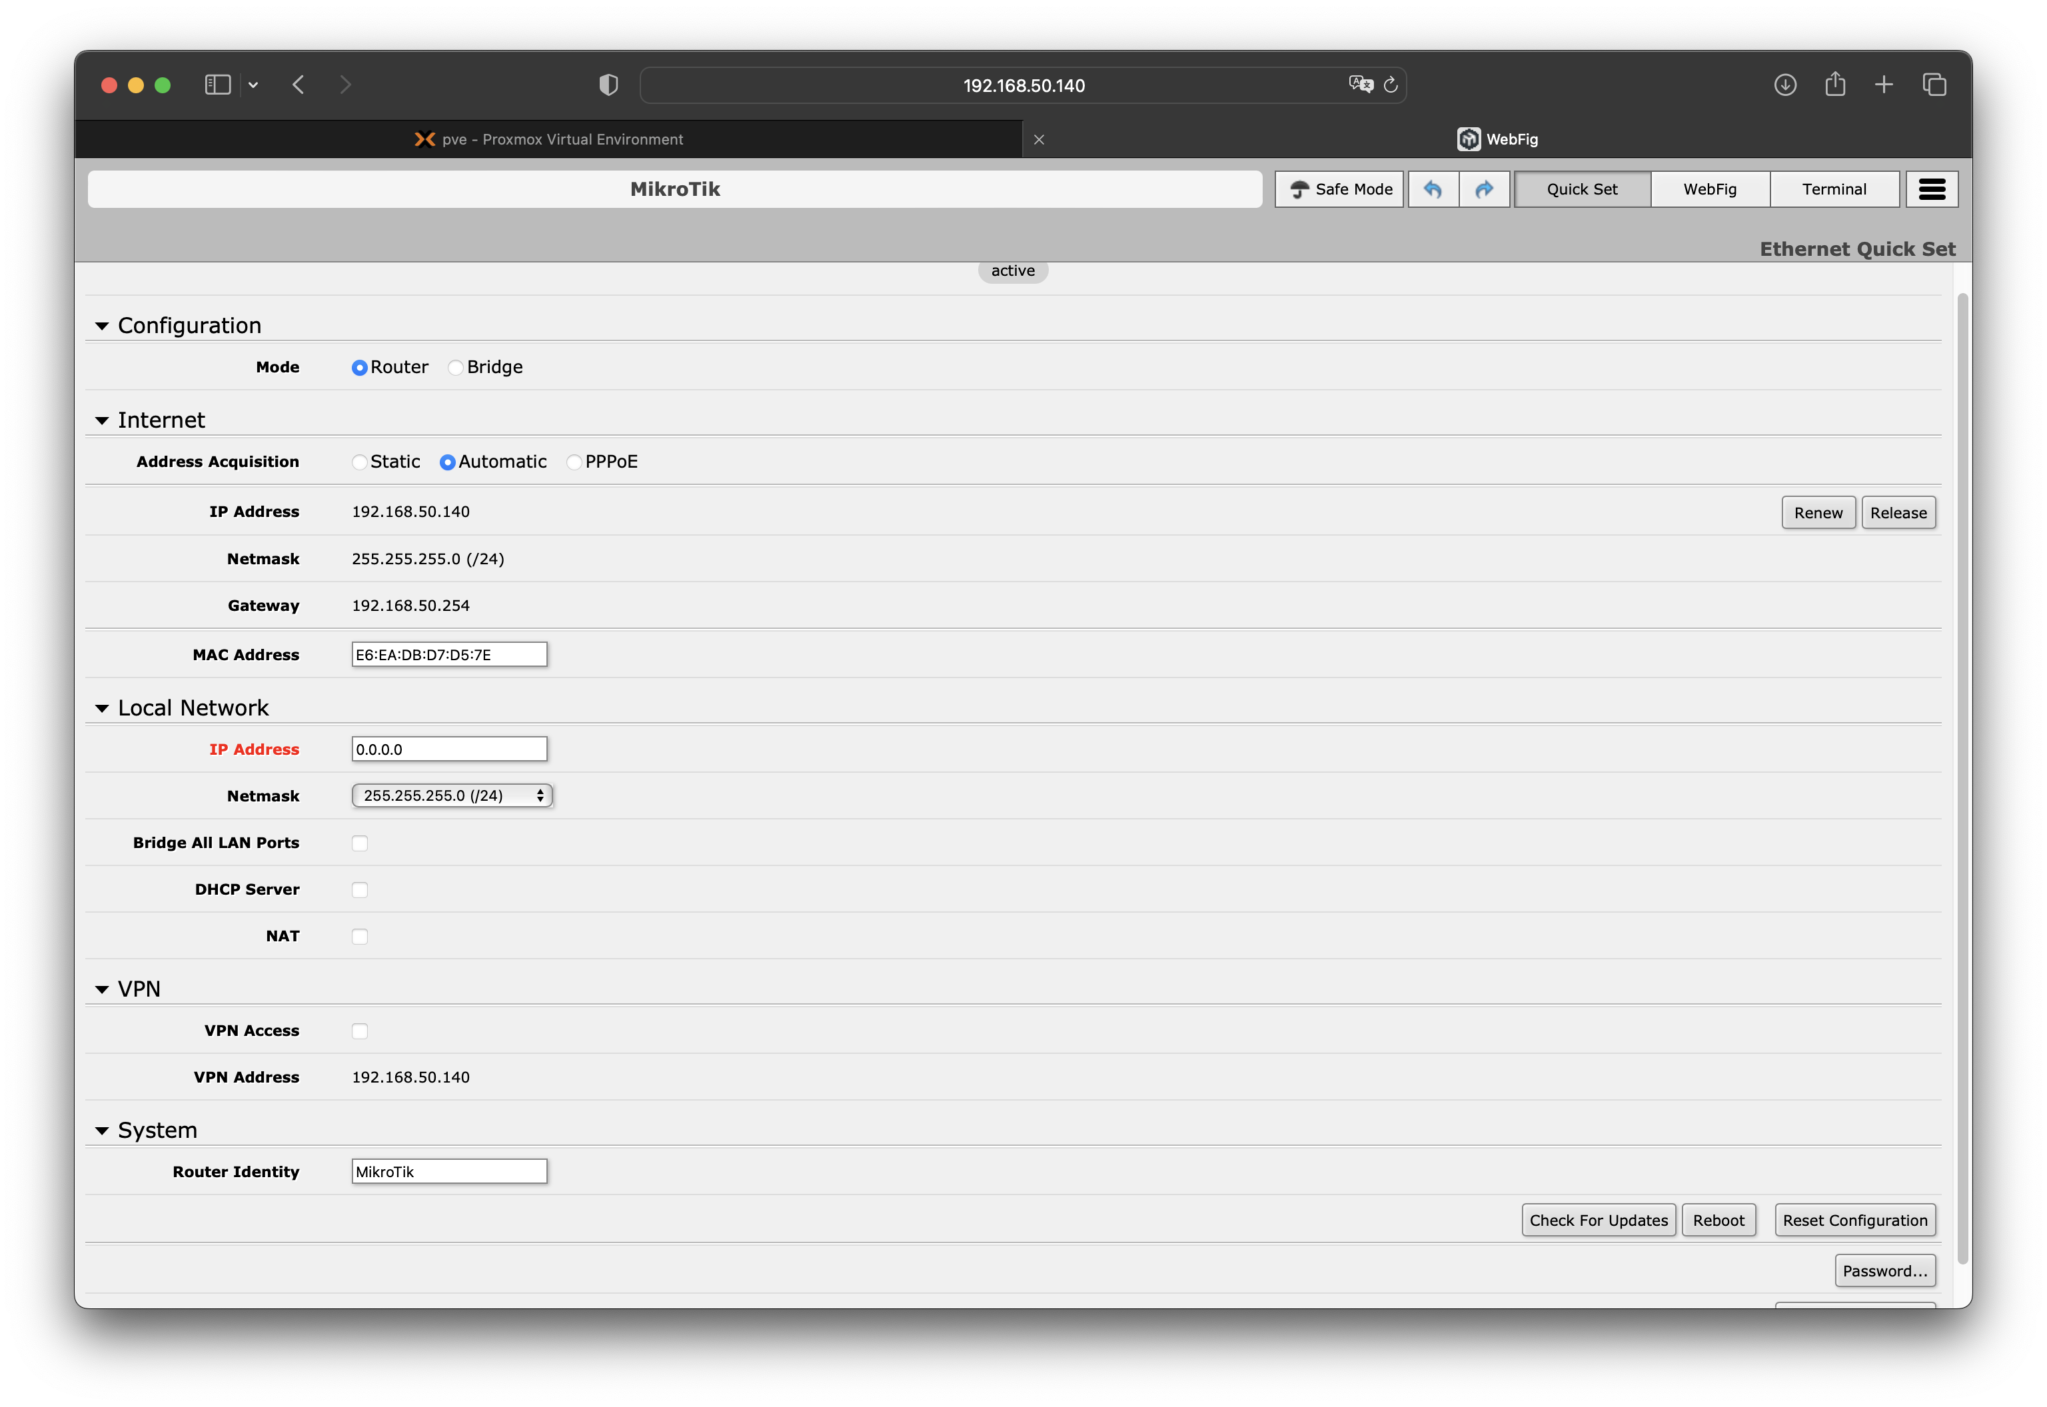Switch to the Terminal tab

1834,190
